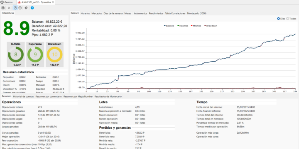Image resolution: width=299 pixels, height=149 pixels.
Task: Click the K-Ratio gauge showing 8
Action: pyautogui.click(x=16, y=55)
